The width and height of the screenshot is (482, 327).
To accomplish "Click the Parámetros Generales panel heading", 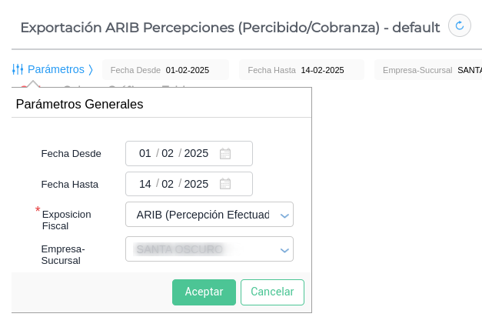I will click(79, 104).
